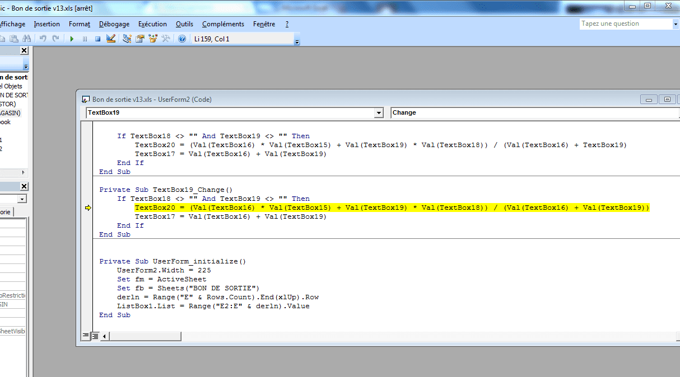Screen dimensions: 680x377
Task: Click the 'Set fb = Sheets("BON DE SORTIE")' line
Action: point(188,288)
